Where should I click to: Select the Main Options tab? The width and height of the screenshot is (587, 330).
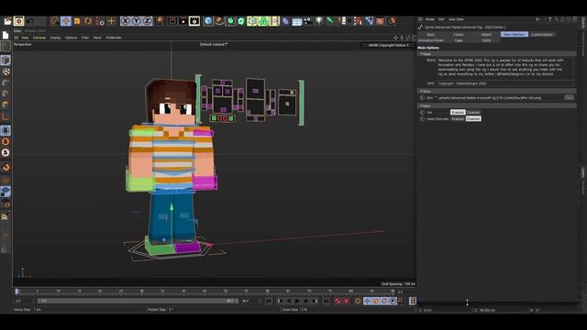tap(515, 35)
